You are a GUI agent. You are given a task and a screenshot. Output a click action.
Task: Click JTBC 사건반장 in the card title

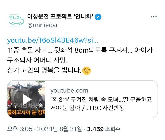pyautogui.click(x=105, y=108)
